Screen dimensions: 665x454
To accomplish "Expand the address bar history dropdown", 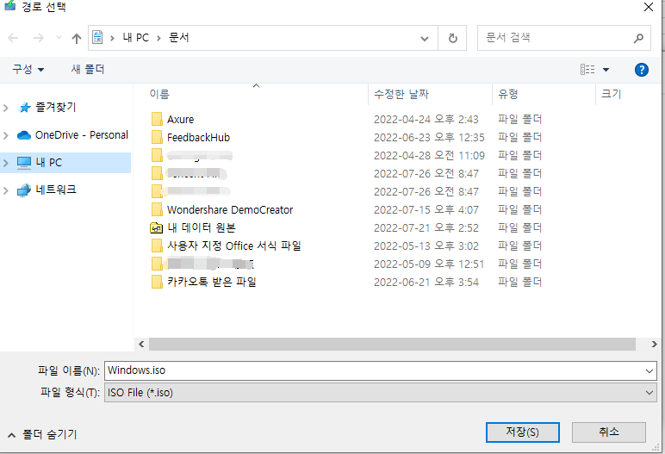I will click(424, 39).
